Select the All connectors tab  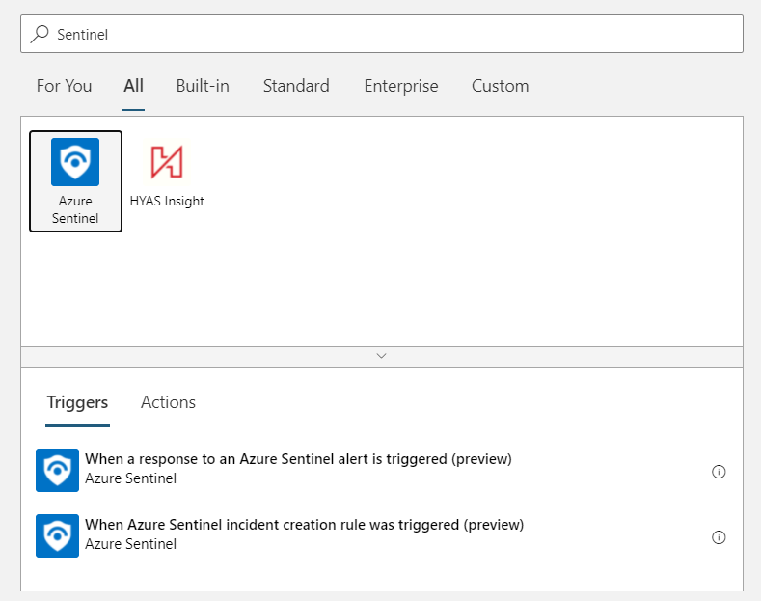click(133, 86)
